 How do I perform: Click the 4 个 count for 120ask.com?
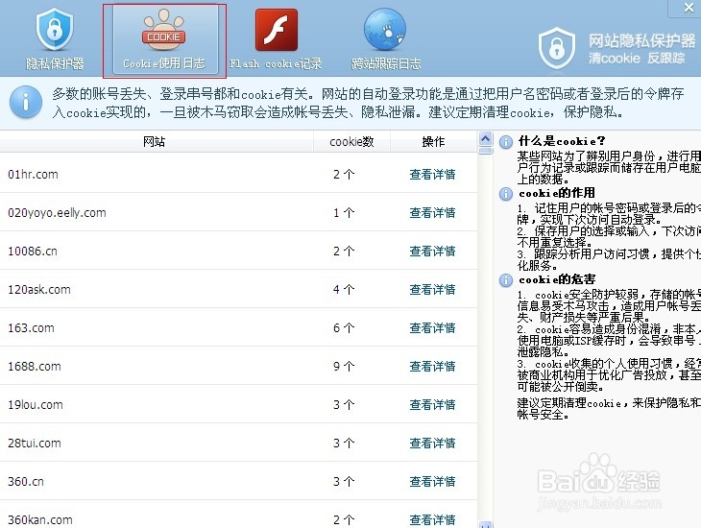(x=344, y=290)
